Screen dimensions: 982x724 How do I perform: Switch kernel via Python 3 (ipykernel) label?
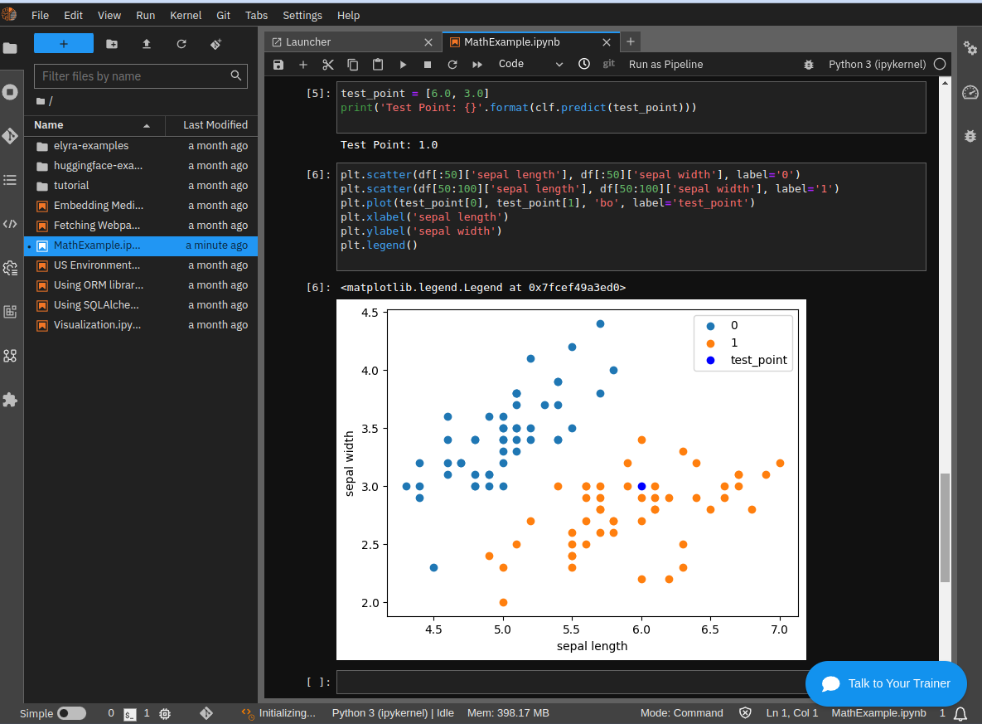pyautogui.click(x=877, y=64)
